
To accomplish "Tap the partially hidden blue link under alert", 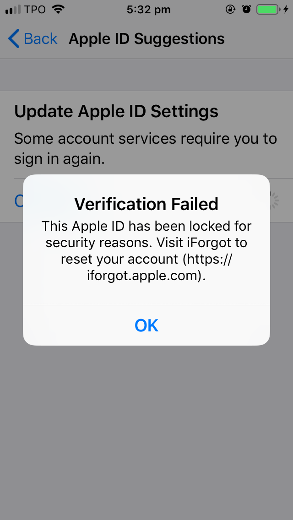I will coord(19,200).
